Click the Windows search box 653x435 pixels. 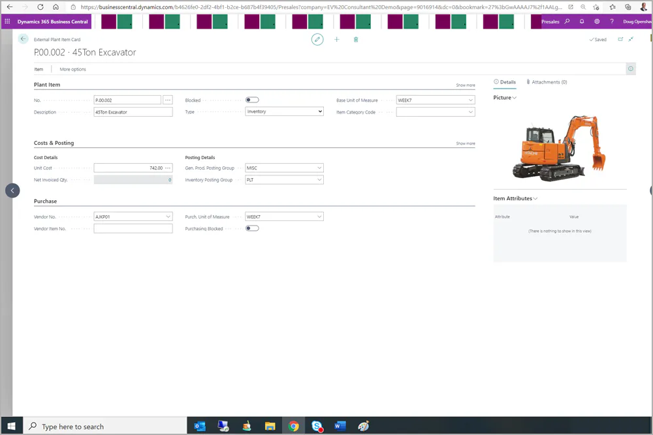click(x=104, y=427)
